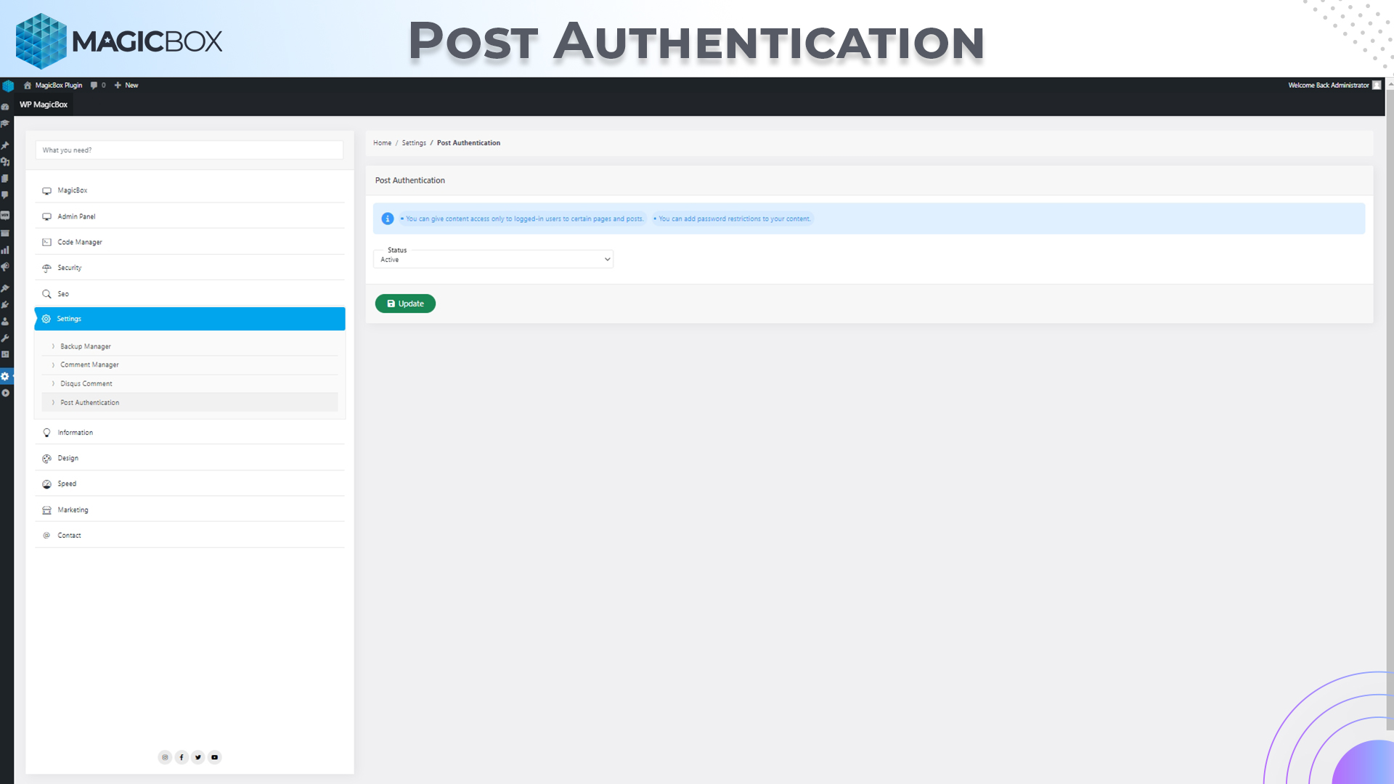
Task: Click the blue info icon in the notice
Action: pos(388,219)
